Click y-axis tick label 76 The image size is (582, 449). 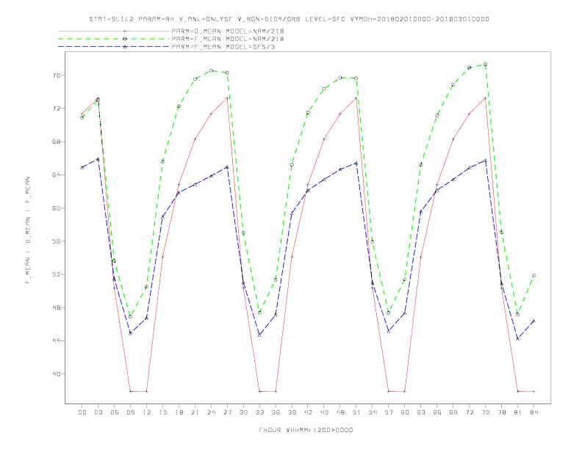(x=57, y=76)
